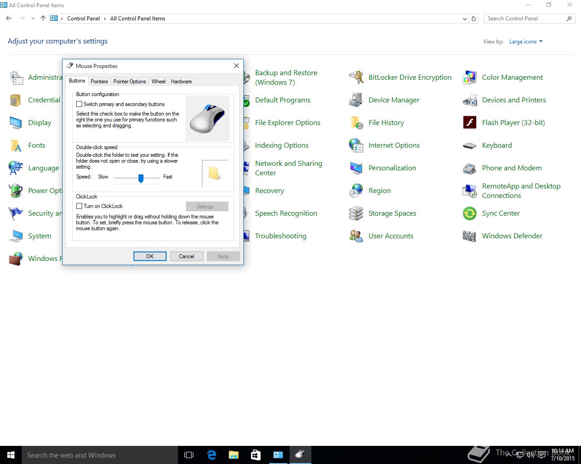
Task: Click the double-click test folder
Action: click(214, 173)
